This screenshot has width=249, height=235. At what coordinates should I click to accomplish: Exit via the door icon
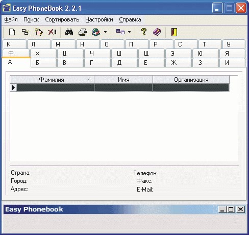coord(174,32)
